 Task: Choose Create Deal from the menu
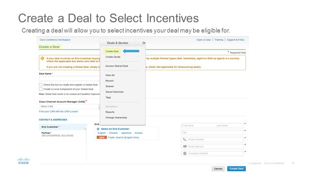click(112, 51)
